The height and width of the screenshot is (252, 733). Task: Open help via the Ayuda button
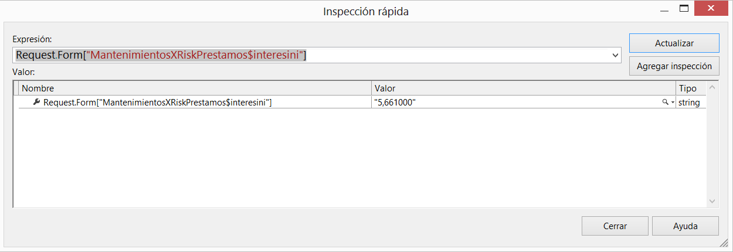pyautogui.click(x=685, y=226)
